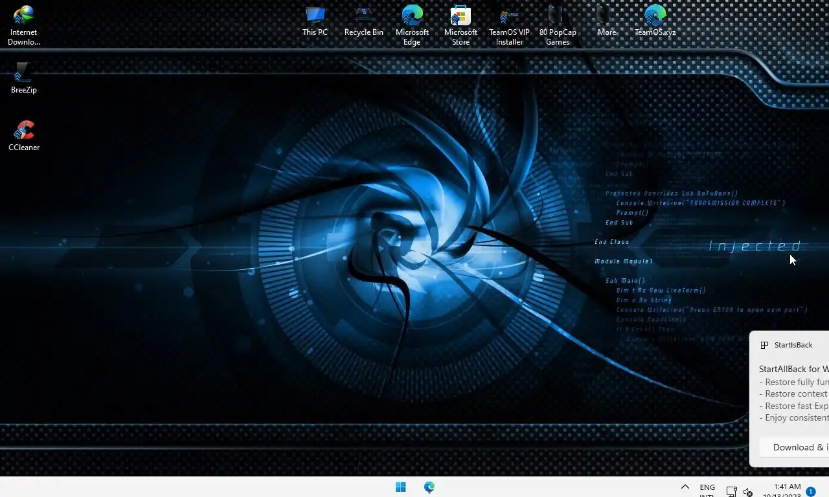Select Microsoft Edge desktop shortcut

click(x=412, y=25)
